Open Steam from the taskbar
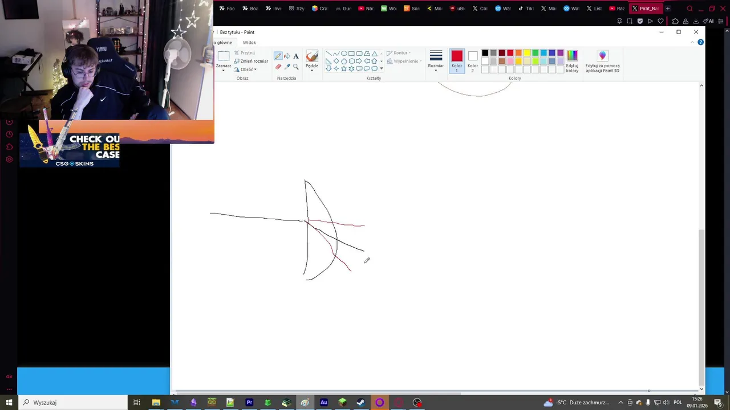The image size is (730, 410). tap(361, 403)
